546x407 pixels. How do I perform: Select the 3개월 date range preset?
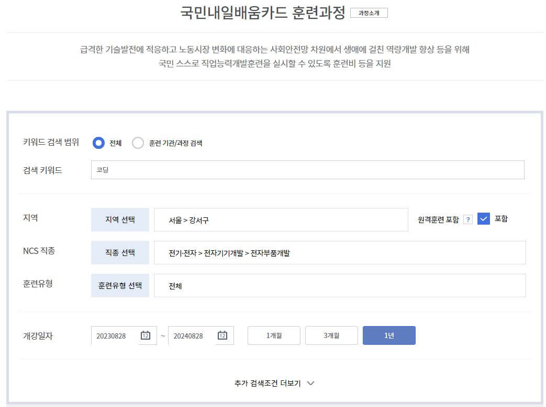[x=331, y=335]
